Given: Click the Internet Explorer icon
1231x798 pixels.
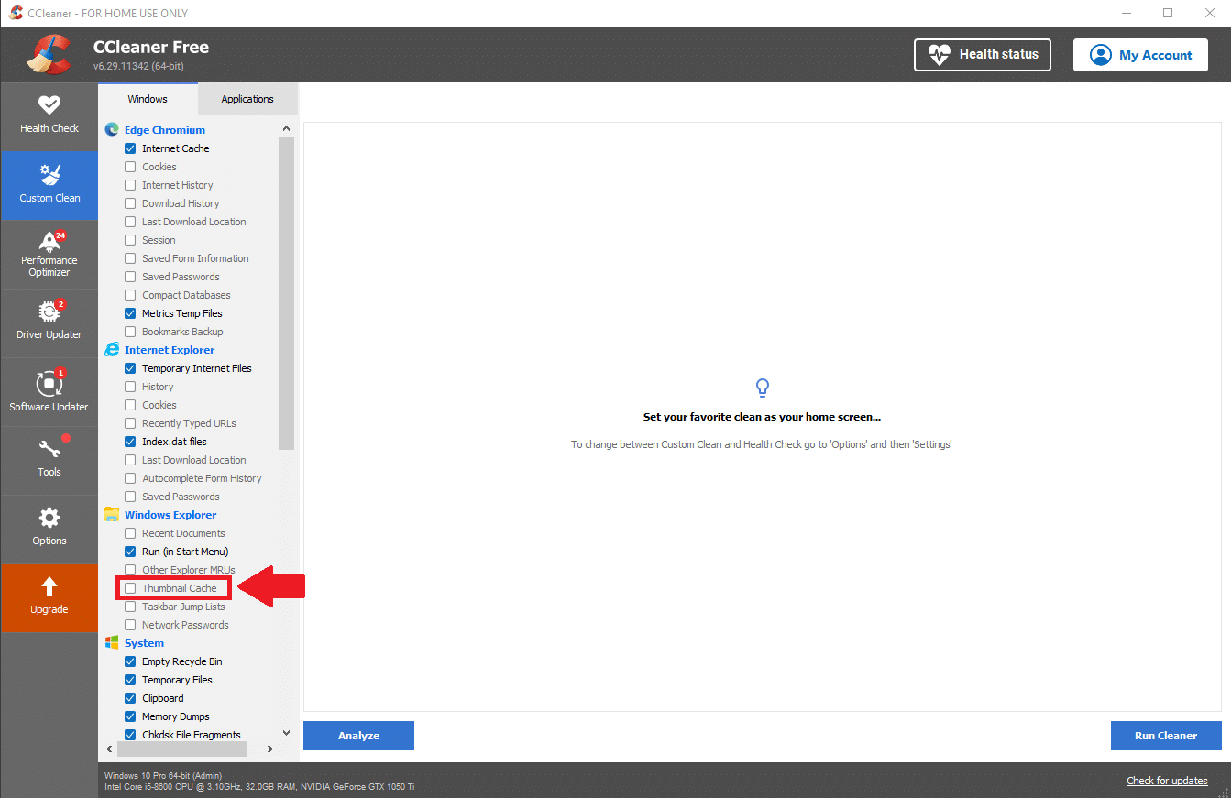Looking at the screenshot, I should pos(113,350).
